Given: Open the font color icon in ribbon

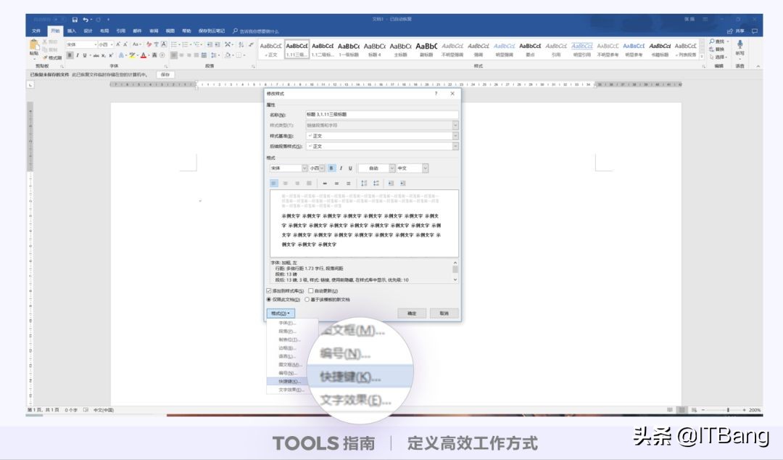Looking at the screenshot, I should [144, 54].
